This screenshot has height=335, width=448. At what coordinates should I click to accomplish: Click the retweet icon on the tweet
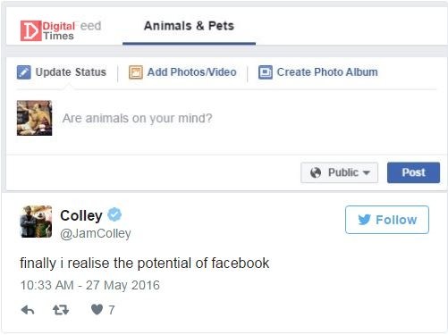61,310
